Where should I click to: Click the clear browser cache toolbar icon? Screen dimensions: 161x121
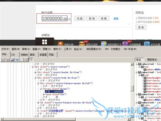[8, 60]
